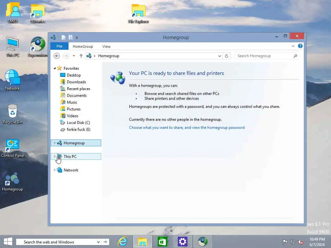Select the This PC desktop icon
The width and height of the screenshot is (331, 248).
[13, 47]
